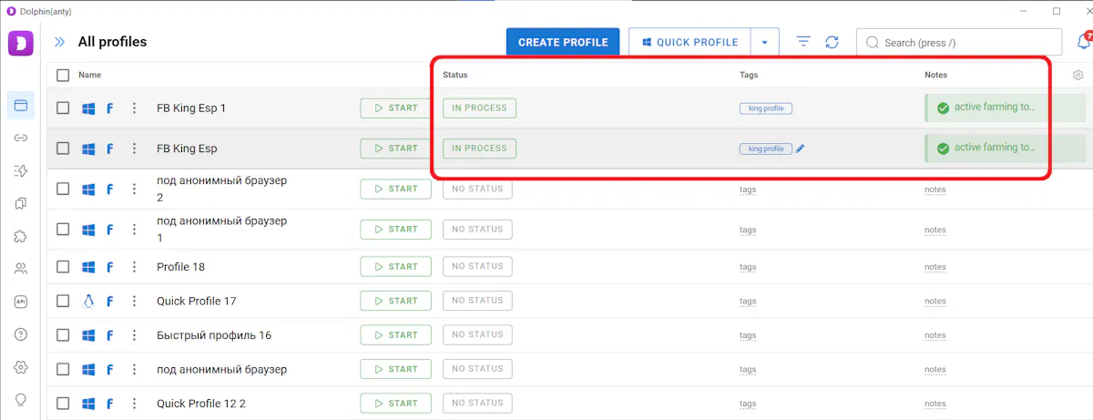Image resolution: width=1093 pixels, height=420 pixels.
Task: Open three-dot menu for Быстрый профиль 16
Action: pyautogui.click(x=134, y=335)
